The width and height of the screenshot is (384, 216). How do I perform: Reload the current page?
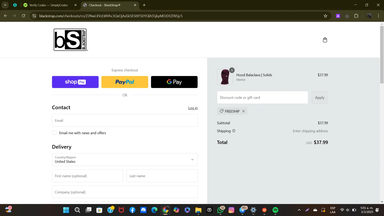24,16
